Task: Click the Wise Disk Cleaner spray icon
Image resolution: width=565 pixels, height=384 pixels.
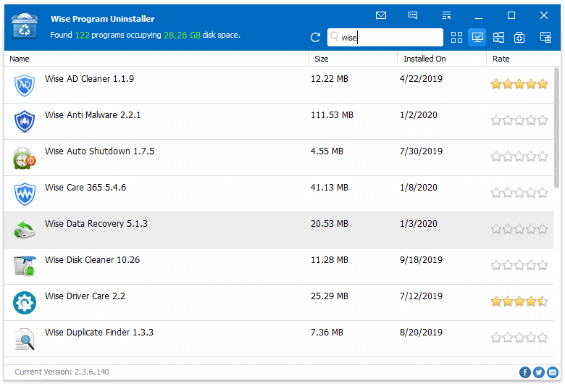Action: tap(25, 266)
